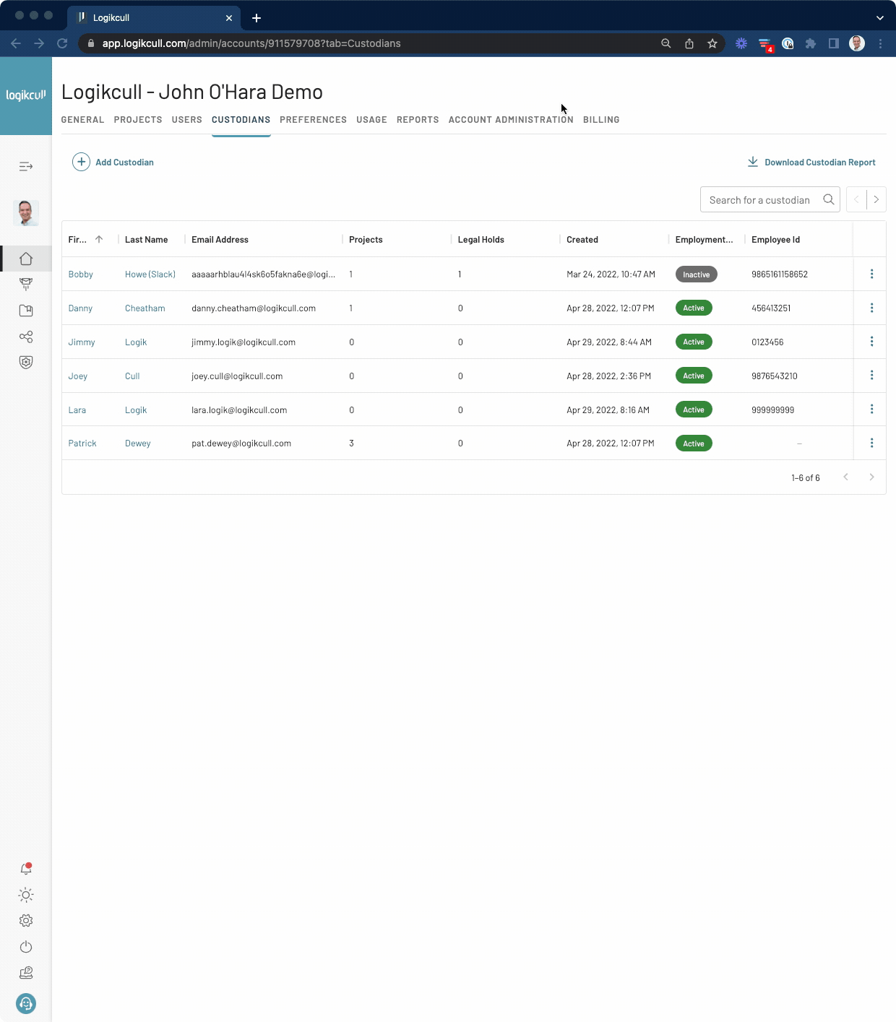Bookmark page with the star icon
896x1022 pixels.
point(712,43)
